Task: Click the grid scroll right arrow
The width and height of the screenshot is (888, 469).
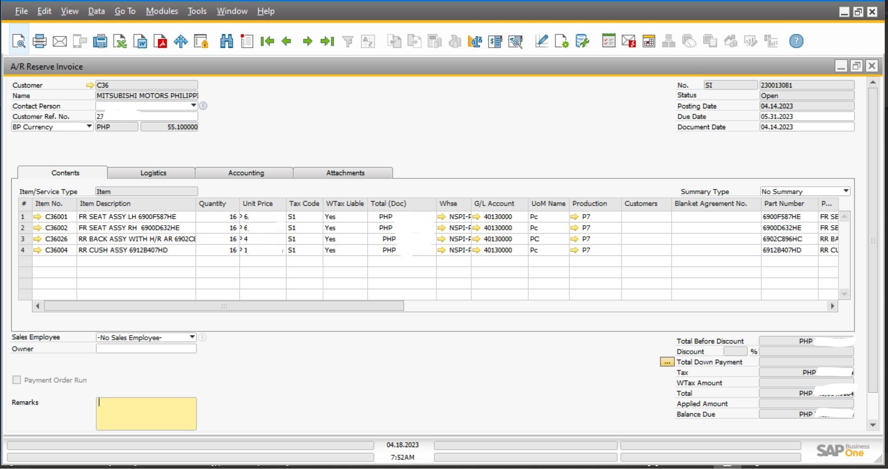Action: [833, 306]
